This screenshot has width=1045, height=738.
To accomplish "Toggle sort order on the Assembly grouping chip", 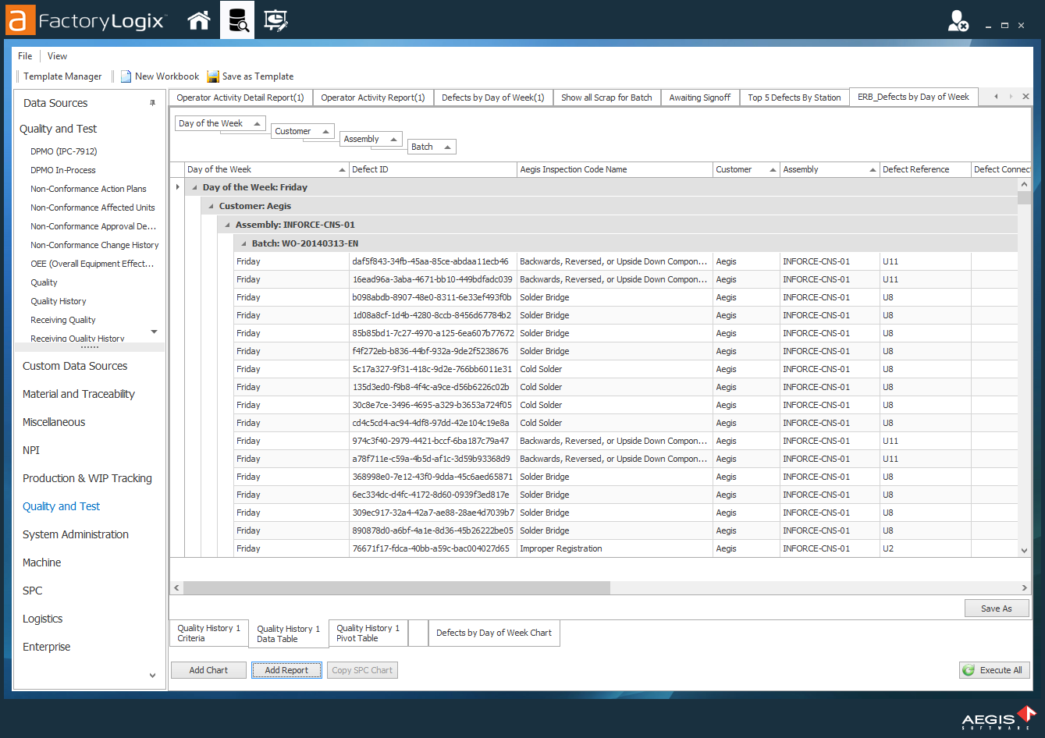I will pyautogui.click(x=396, y=138).
